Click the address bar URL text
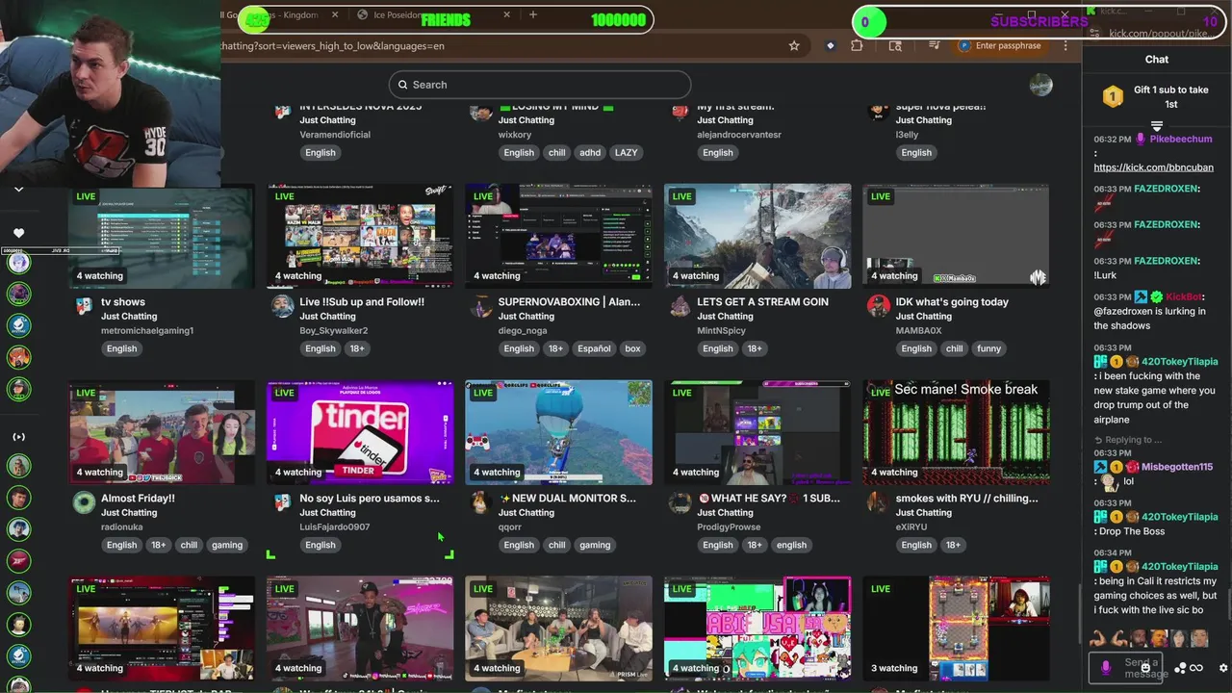Screen dimensions: 1232x693 click(x=332, y=45)
